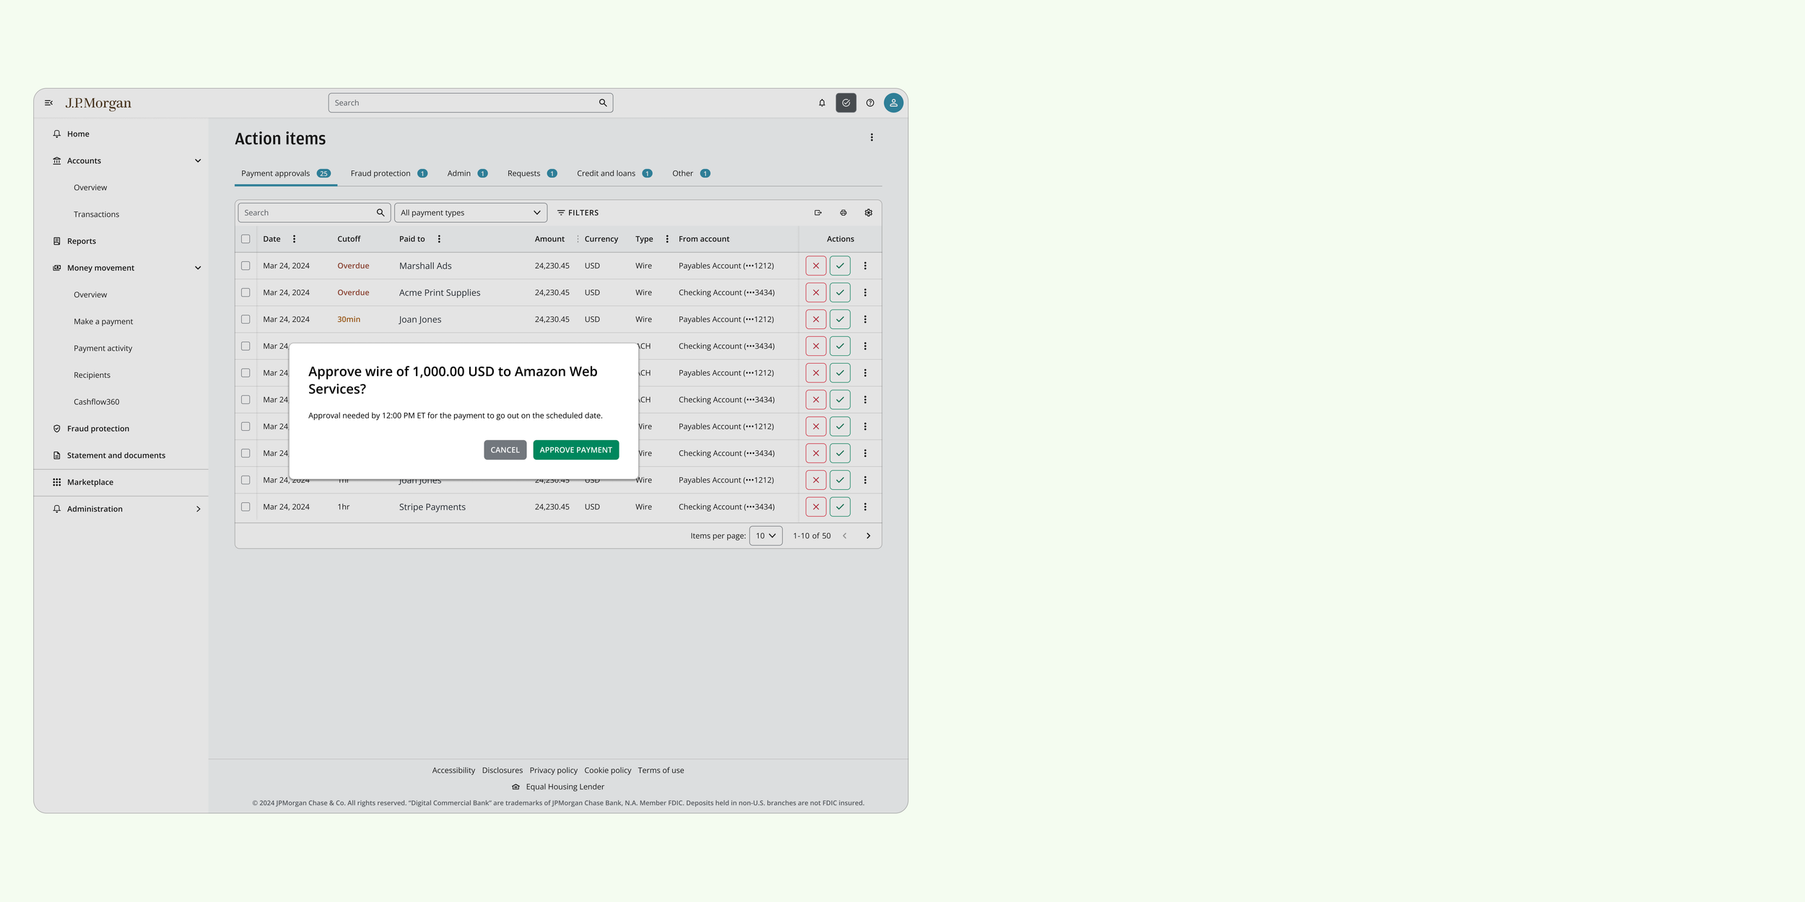Open the items per page dropdown
The image size is (1805, 902).
(765, 536)
